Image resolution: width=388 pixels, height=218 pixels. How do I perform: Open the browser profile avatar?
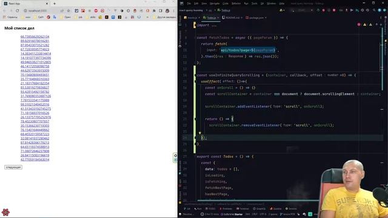167,11
